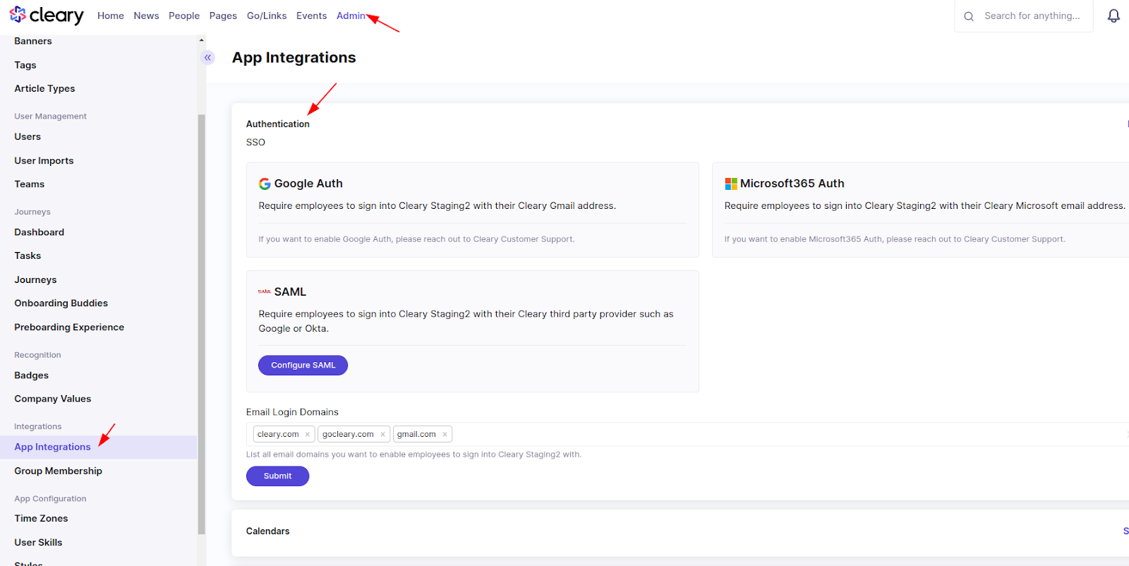Open the People directory
Image resolution: width=1129 pixels, height=566 pixels.
(184, 16)
